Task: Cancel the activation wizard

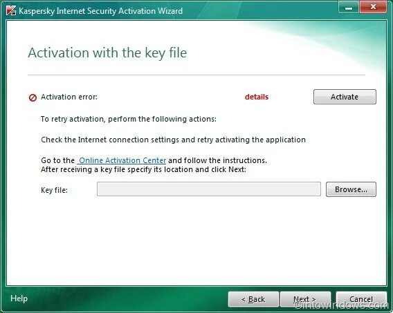Action: click(361, 299)
